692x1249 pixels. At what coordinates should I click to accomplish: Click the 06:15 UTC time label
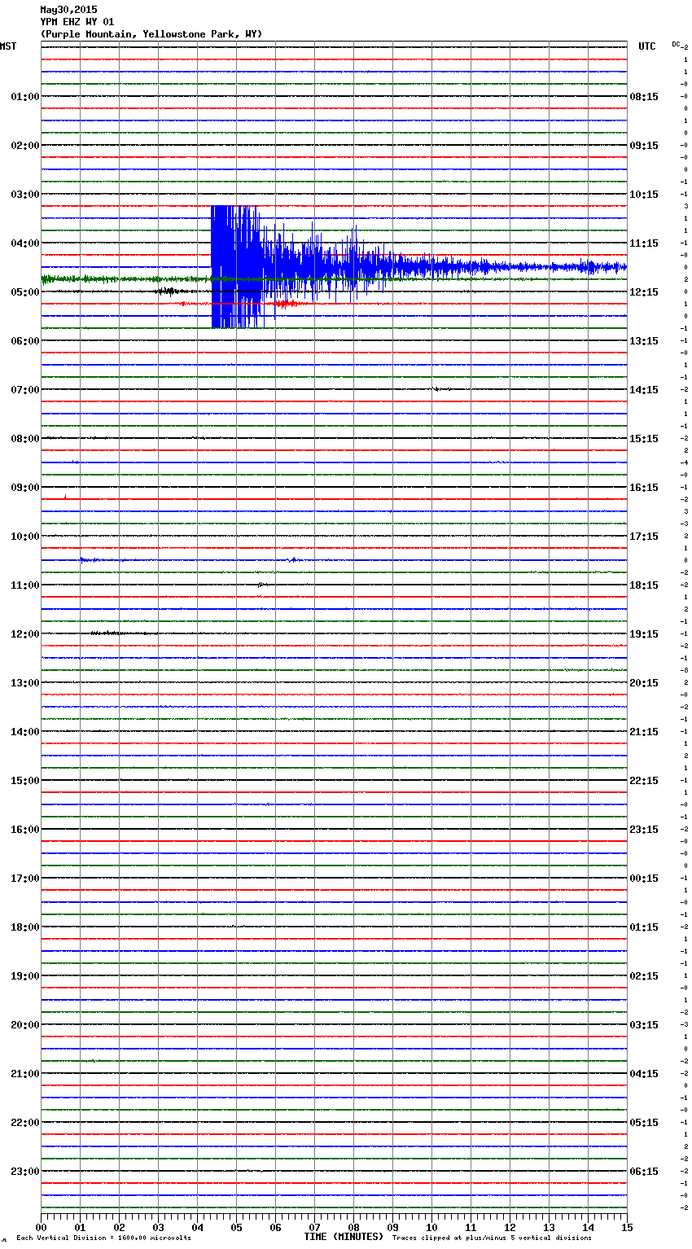[644, 1172]
